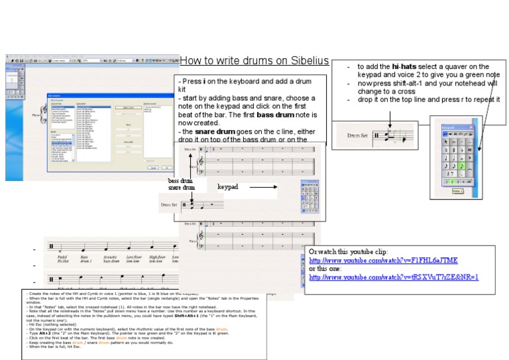Screen dimensions: 509x360
Task: Select the crotchet note on the large Keypad
Action: point(446,158)
